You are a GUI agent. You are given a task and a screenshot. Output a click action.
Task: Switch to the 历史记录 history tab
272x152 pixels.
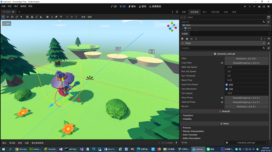point(215,12)
